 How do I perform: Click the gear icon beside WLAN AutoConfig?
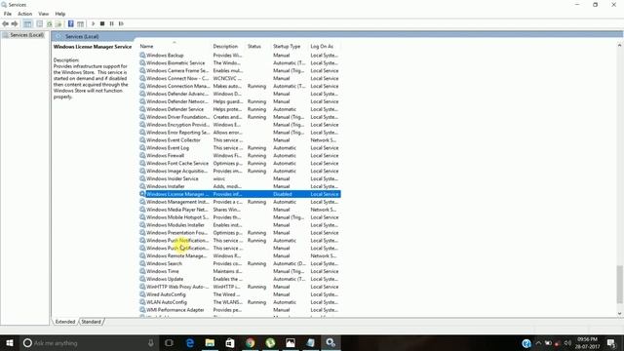point(142,302)
